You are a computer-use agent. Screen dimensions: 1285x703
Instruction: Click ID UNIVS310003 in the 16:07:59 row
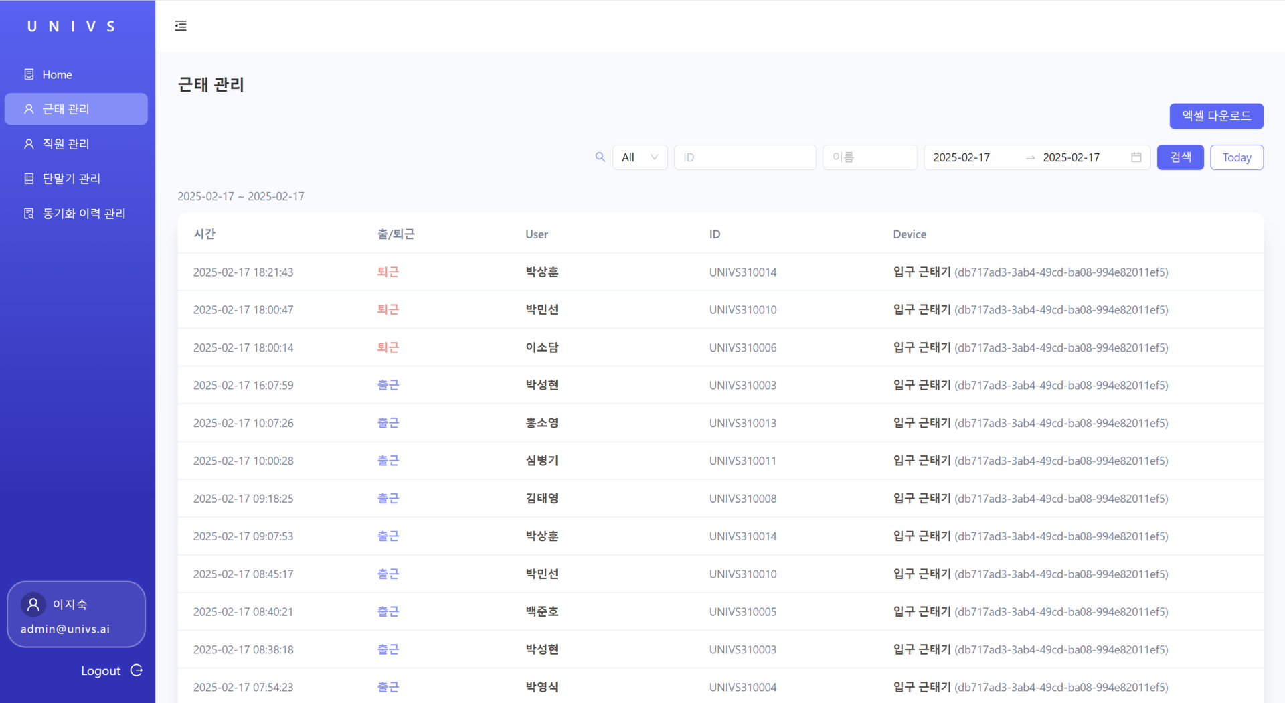point(743,385)
